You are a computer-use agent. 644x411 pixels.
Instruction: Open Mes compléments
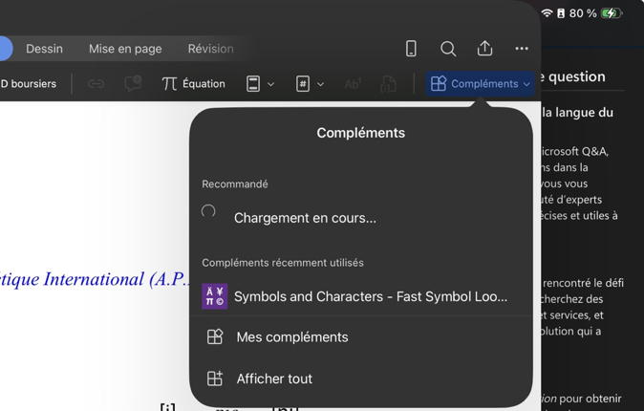360,337
